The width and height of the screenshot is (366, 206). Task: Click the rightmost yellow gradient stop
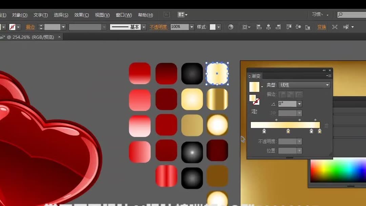click(x=320, y=131)
